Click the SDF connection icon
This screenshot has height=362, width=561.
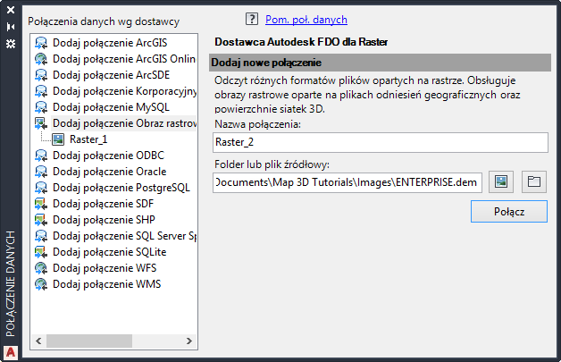pos(41,204)
